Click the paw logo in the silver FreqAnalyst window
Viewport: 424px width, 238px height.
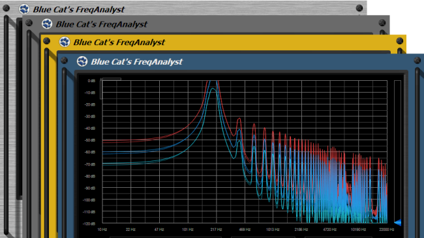coord(24,9)
